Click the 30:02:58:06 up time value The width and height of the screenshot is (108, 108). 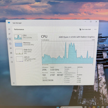point(48,80)
